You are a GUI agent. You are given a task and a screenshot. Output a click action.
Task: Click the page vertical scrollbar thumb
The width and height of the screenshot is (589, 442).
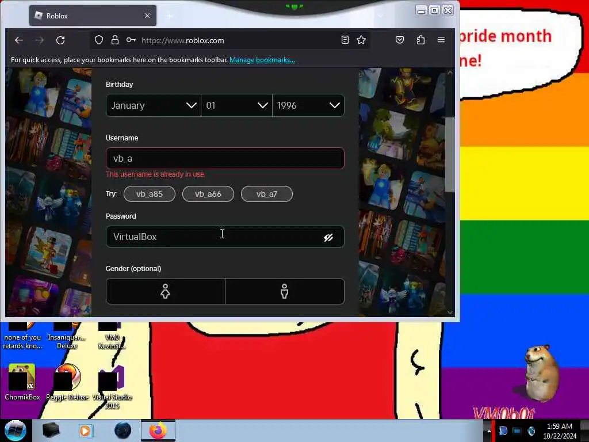coord(450,154)
